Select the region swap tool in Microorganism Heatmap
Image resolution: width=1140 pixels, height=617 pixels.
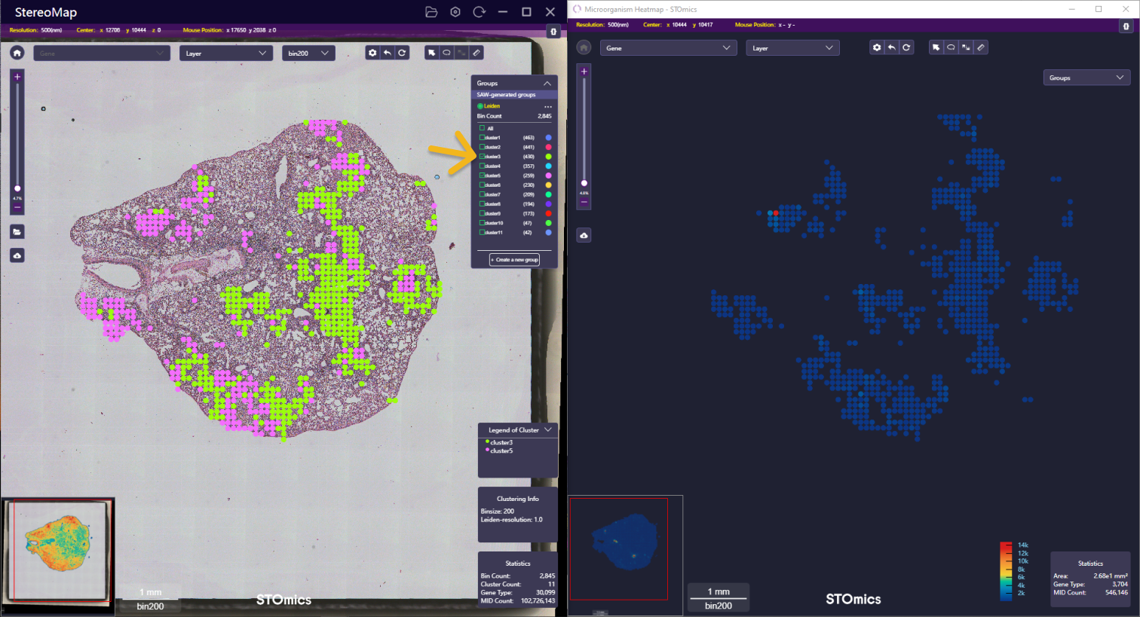[966, 47]
